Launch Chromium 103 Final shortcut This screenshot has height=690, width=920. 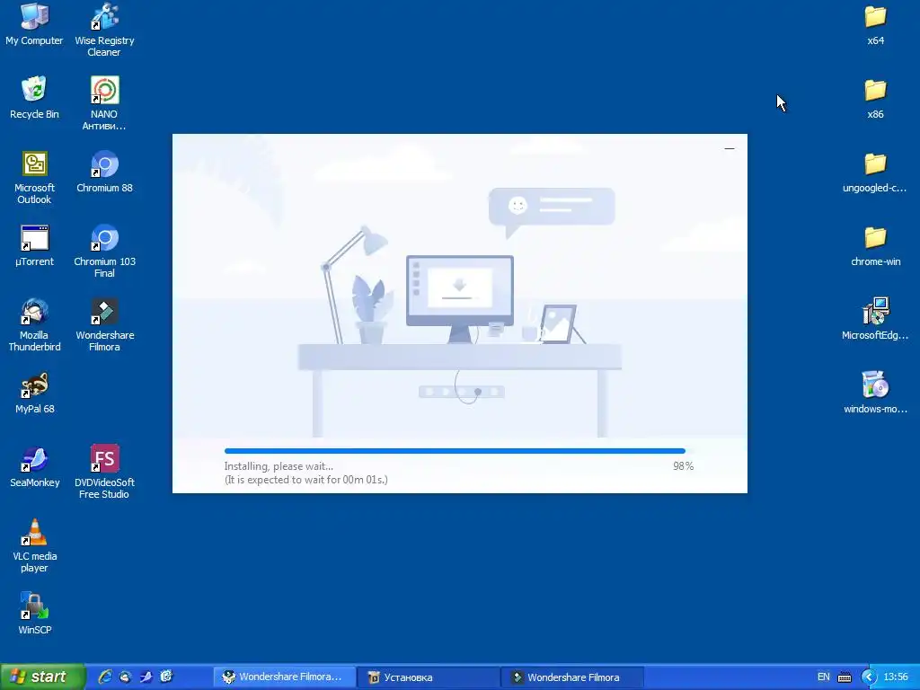pos(104,251)
